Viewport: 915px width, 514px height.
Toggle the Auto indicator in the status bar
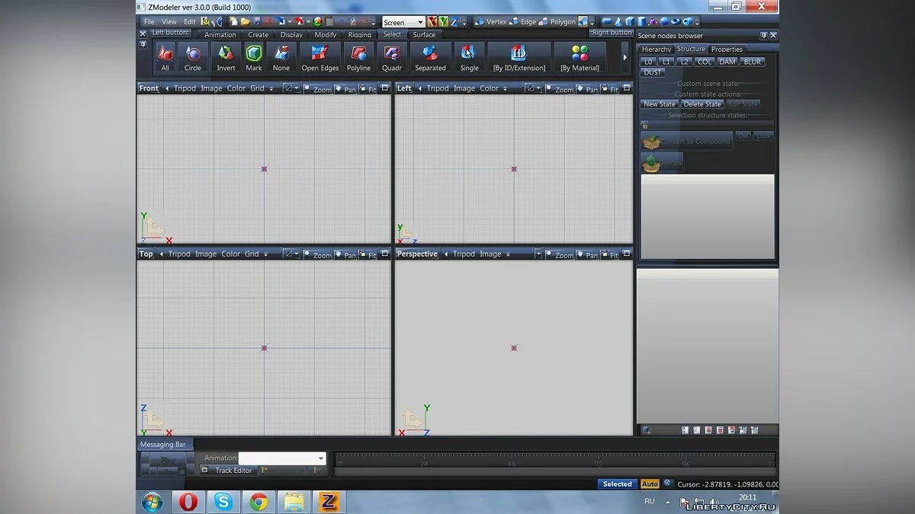coord(650,484)
